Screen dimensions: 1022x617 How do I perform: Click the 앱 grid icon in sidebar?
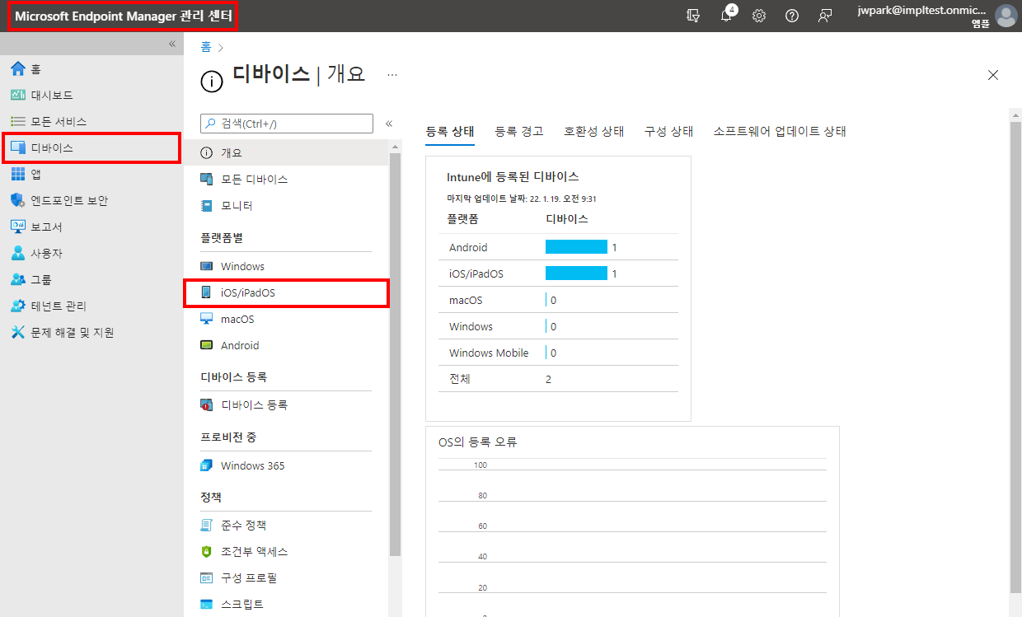(18, 174)
